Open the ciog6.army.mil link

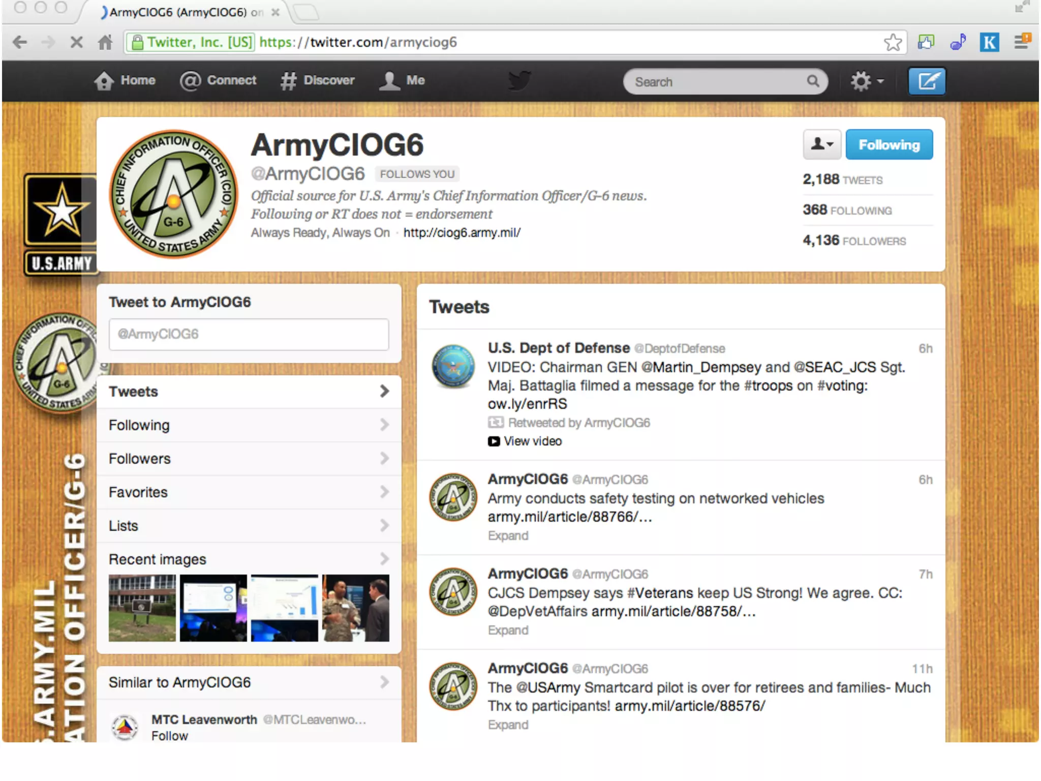click(x=462, y=233)
